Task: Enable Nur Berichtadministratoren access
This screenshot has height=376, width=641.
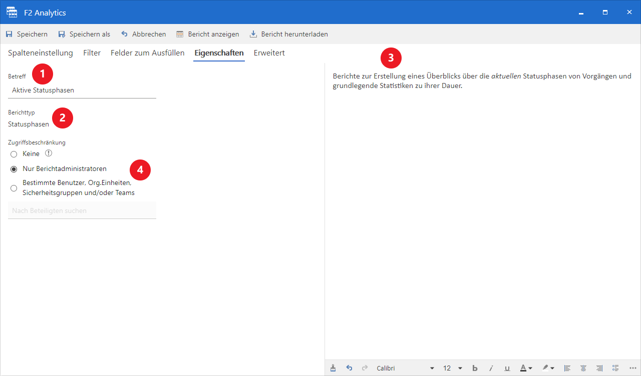Action: [x=14, y=169]
